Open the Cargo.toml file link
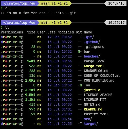The width and height of the screenshot is (128, 129). [x=94, y=66]
